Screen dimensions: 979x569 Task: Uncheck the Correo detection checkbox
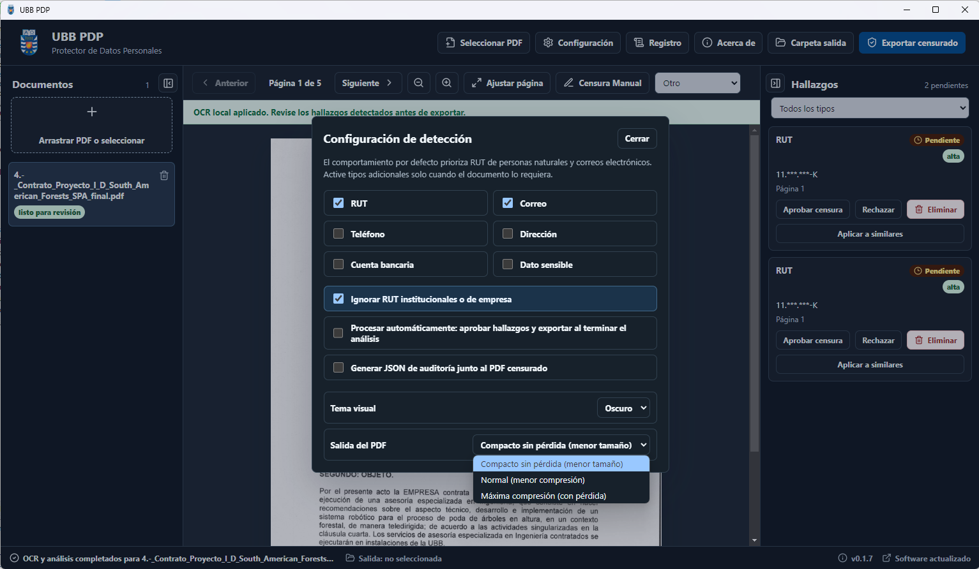click(508, 203)
